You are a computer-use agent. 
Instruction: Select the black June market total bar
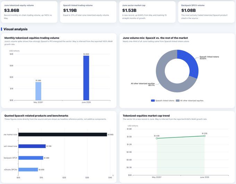(x=62, y=134)
